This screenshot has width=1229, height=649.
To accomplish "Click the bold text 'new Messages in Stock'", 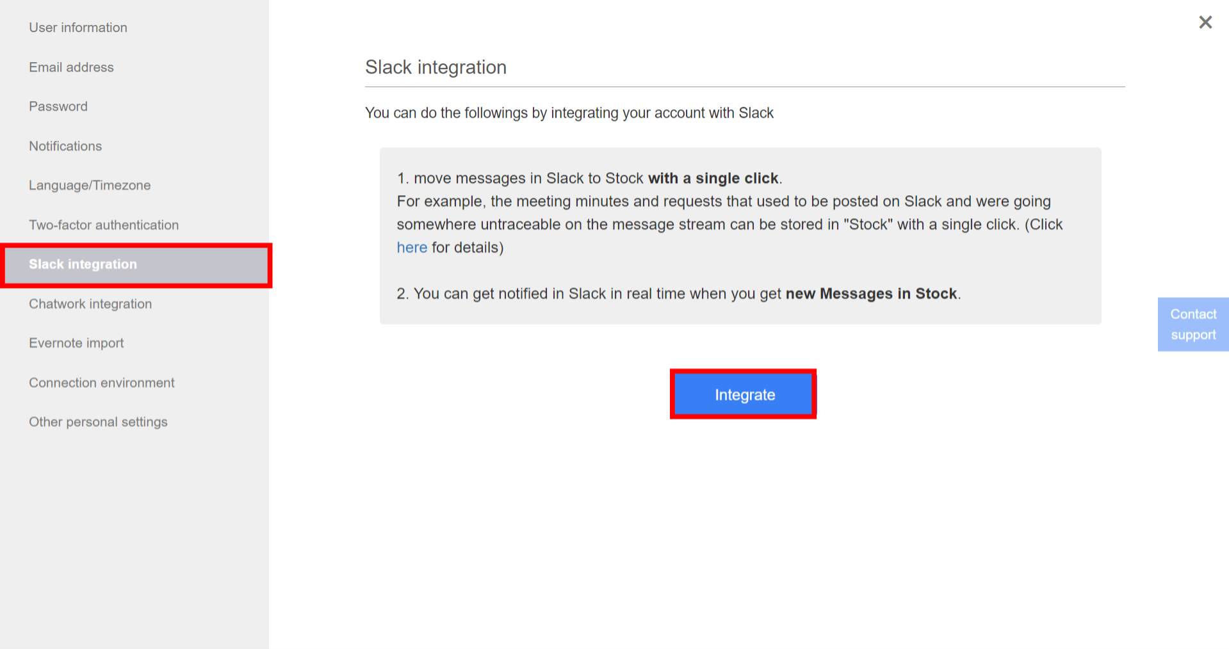I will (x=870, y=293).
